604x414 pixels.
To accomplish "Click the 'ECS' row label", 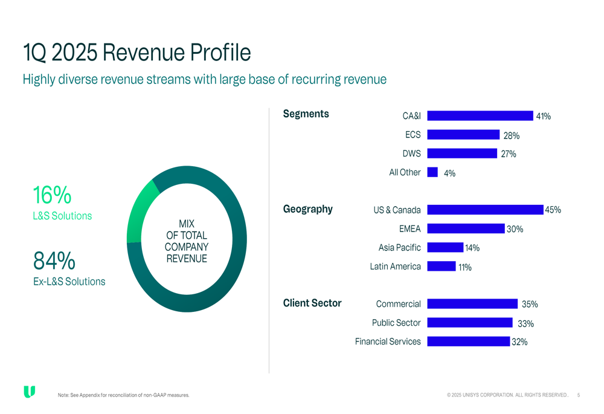I will pyautogui.click(x=413, y=135).
